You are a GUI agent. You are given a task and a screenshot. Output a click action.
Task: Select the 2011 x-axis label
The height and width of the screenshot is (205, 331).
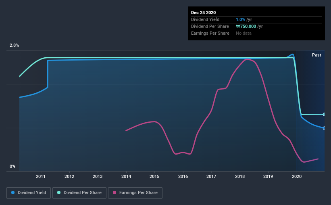click(x=41, y=176)
